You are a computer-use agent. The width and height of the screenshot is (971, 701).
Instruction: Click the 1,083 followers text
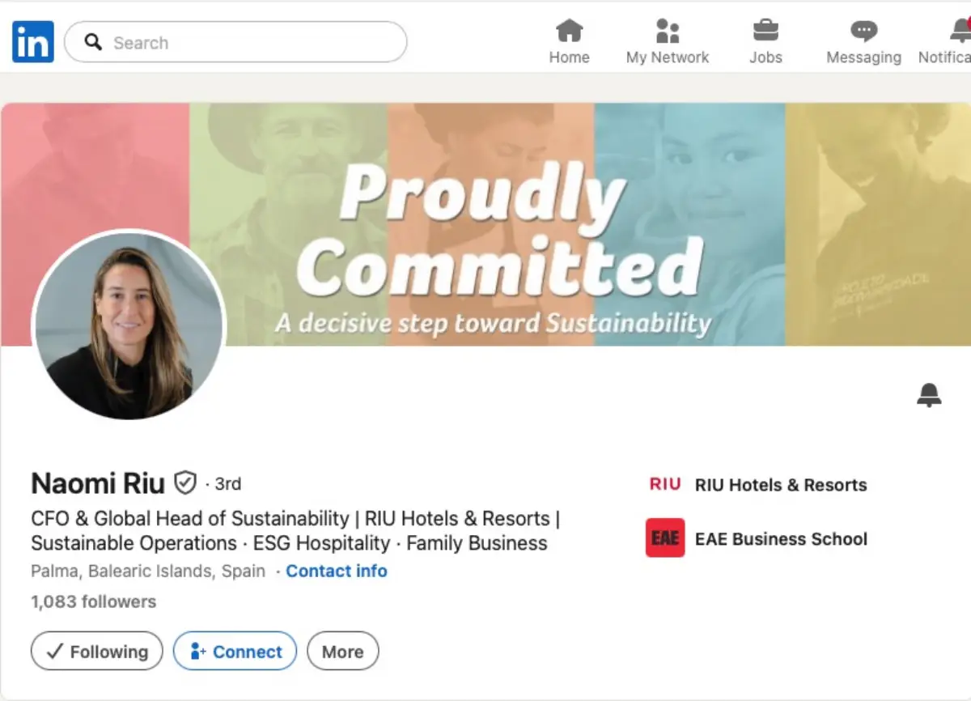[94, 601]
